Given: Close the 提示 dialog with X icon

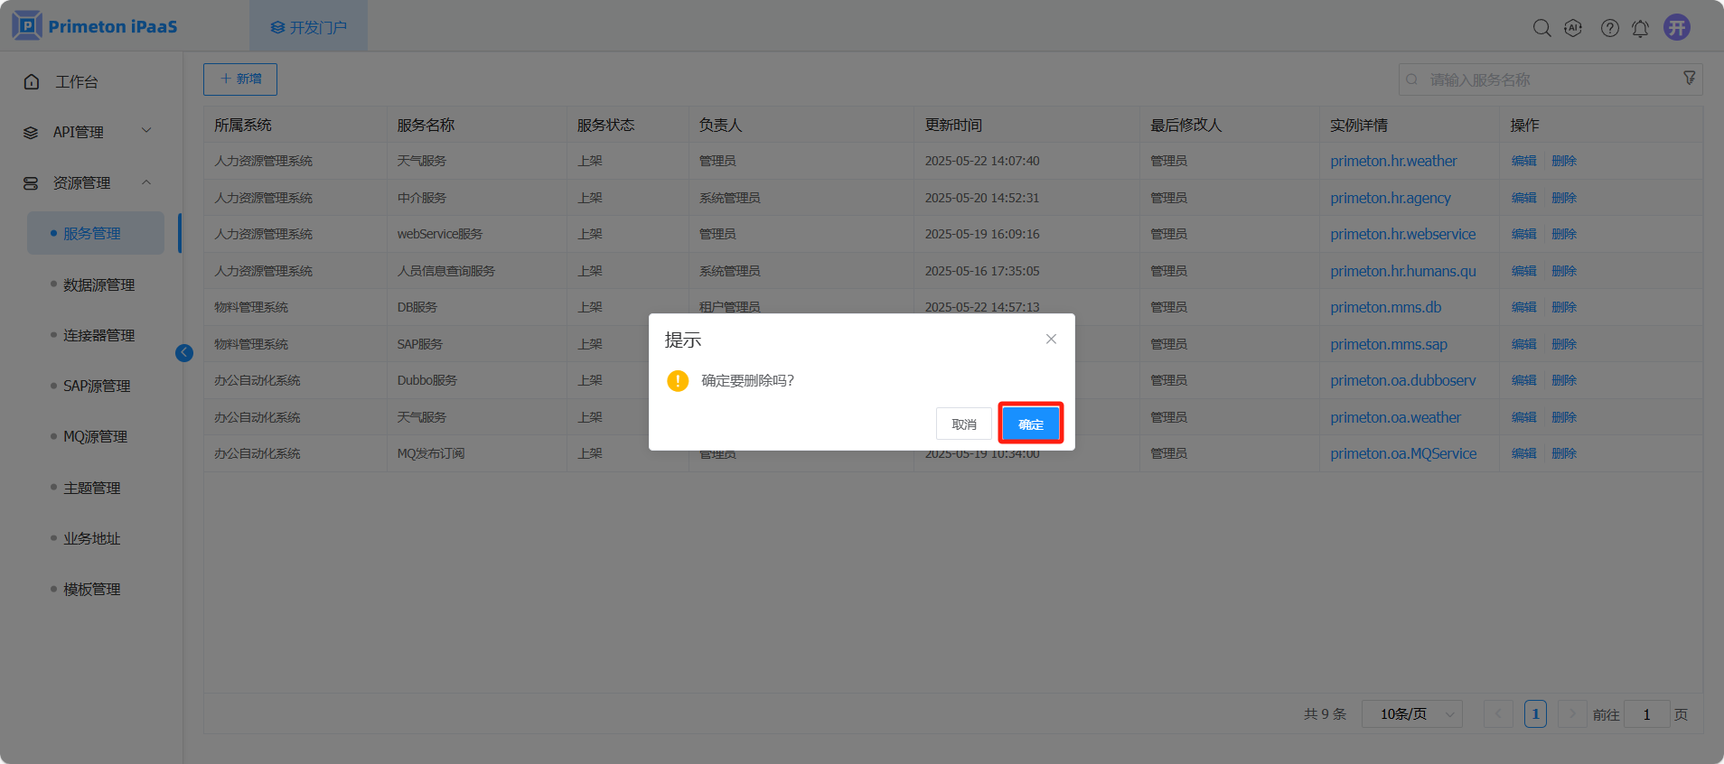Looking at the screenshot, I should click(1051, 340).
